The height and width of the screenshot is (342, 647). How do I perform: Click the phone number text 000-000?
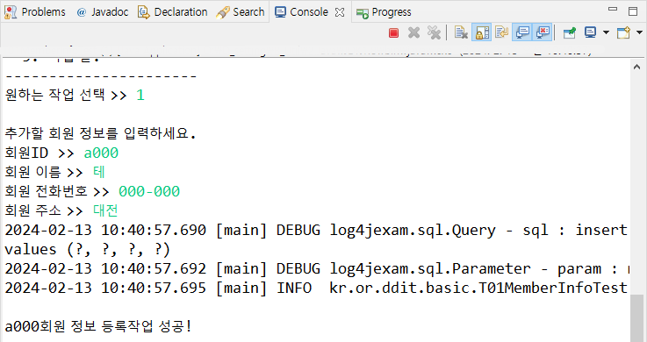(x=149, y=191)
